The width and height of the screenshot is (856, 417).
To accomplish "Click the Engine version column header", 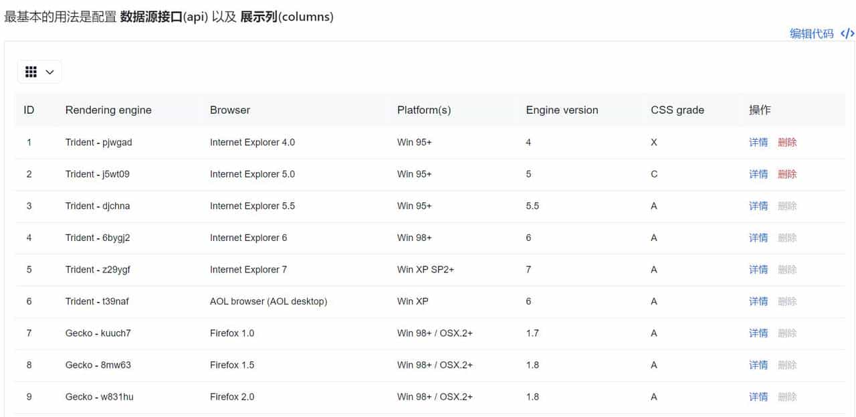I will tap(562, 110).
